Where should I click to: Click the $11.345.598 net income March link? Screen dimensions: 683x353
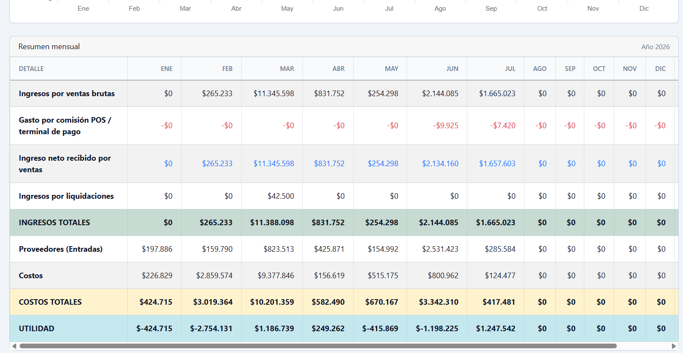pos(273,164)
